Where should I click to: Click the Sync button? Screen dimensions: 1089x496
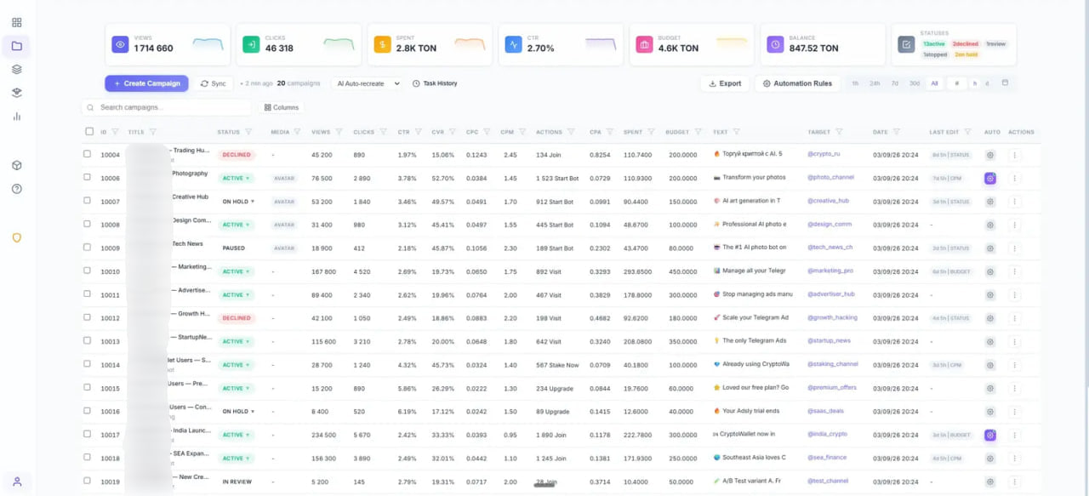213,83
